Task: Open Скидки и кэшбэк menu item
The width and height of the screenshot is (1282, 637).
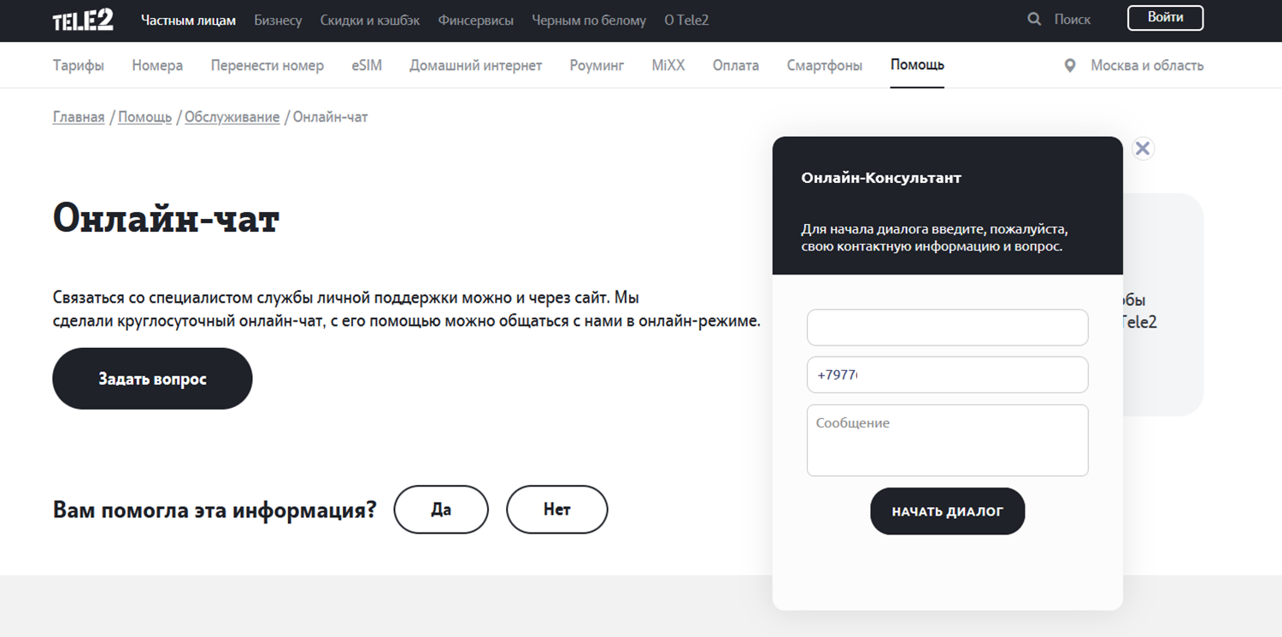Action: 370,20
